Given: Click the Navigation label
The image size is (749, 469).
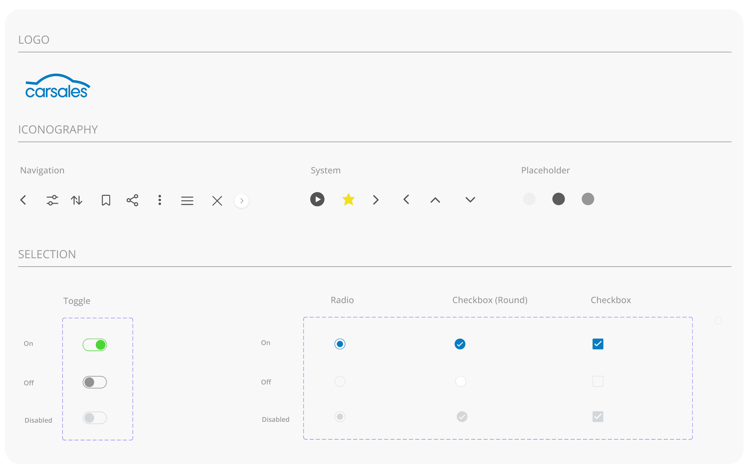Looking at the screenshot, I should pyautogui.click(x=42, y=170).
